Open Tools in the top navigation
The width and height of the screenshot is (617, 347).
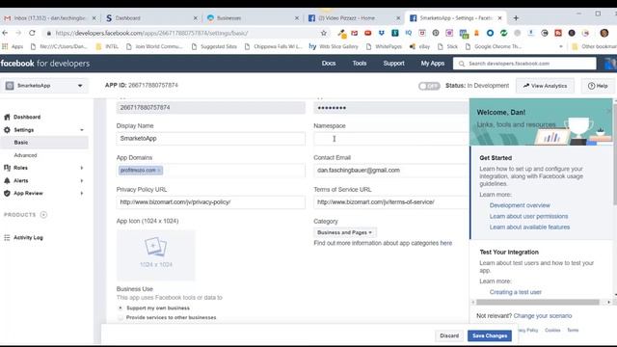click(x=360, y=64)
